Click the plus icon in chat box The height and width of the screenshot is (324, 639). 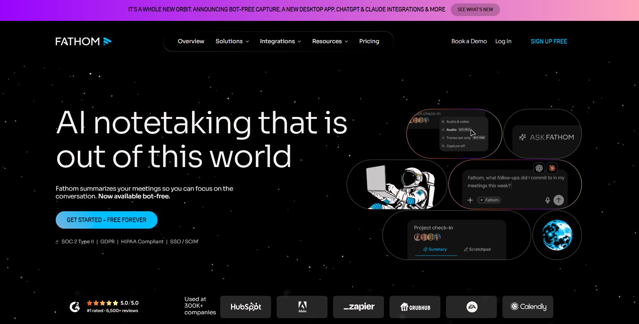[x=470, y=200]
